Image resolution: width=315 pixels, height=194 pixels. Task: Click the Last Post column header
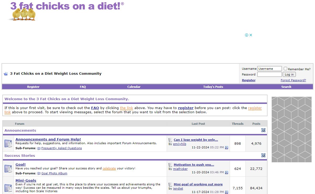198,124
